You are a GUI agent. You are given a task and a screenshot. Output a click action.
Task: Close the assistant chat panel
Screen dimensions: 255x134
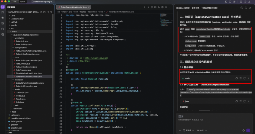pos(250,8)
